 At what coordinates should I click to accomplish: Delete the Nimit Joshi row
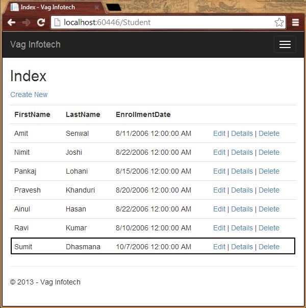coord(269,152)
